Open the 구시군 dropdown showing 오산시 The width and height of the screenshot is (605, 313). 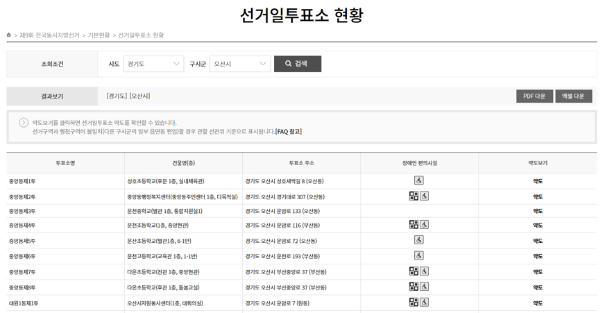[x=240, y=64]
